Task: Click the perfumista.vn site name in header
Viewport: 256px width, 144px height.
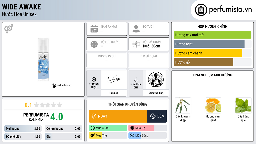Action: [x=230, y=9]
